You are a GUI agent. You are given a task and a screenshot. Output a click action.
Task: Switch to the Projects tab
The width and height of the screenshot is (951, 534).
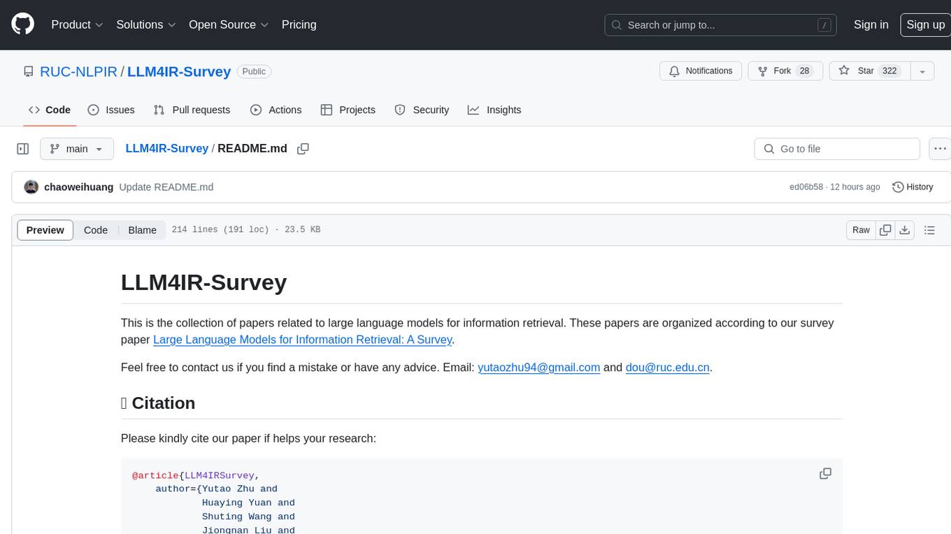click(x=348, y=110)
